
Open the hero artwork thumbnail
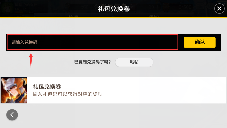pyautogui.click(x=14, y=90)
